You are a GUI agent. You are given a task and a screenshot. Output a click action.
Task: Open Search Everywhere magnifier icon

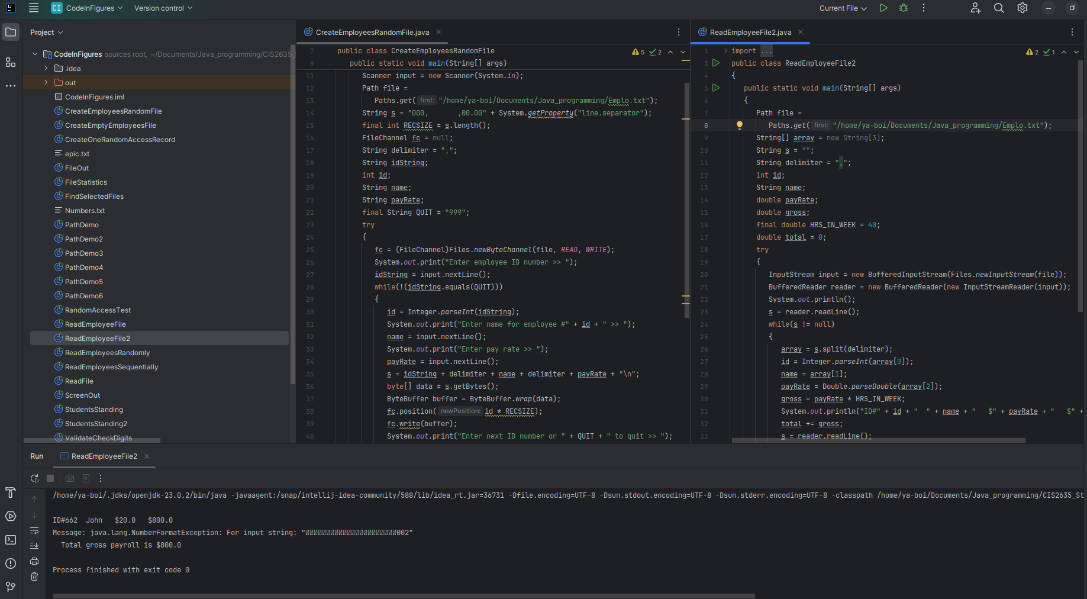point(999,8)
